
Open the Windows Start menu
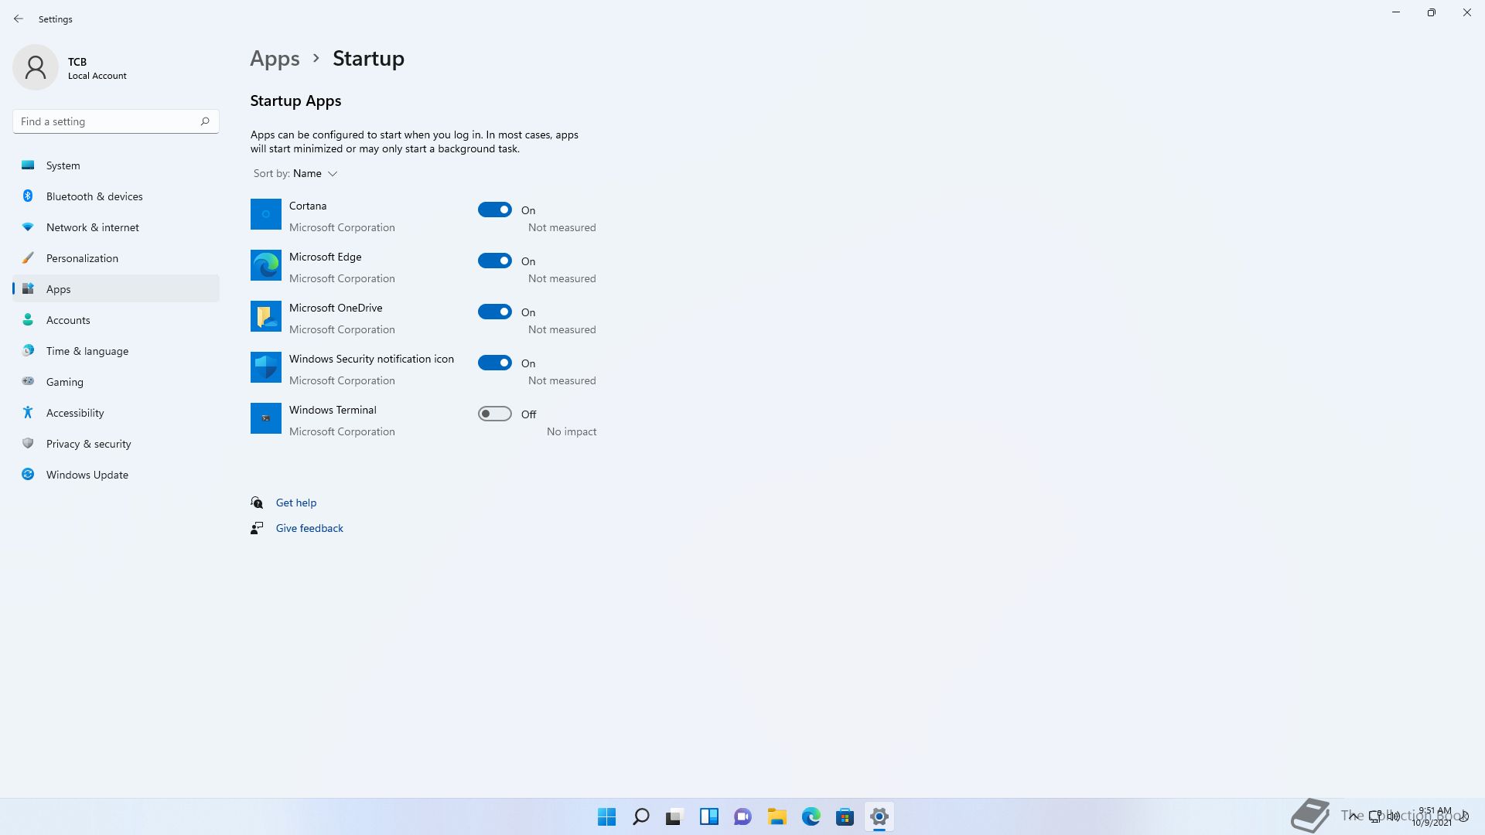[x=607, y=816]
